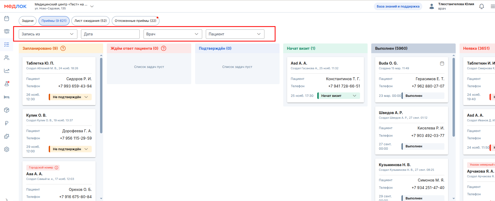Open Начат визит status dropdown
The height and width of the screenshot is (201, 495).
(x=339, y=96)
